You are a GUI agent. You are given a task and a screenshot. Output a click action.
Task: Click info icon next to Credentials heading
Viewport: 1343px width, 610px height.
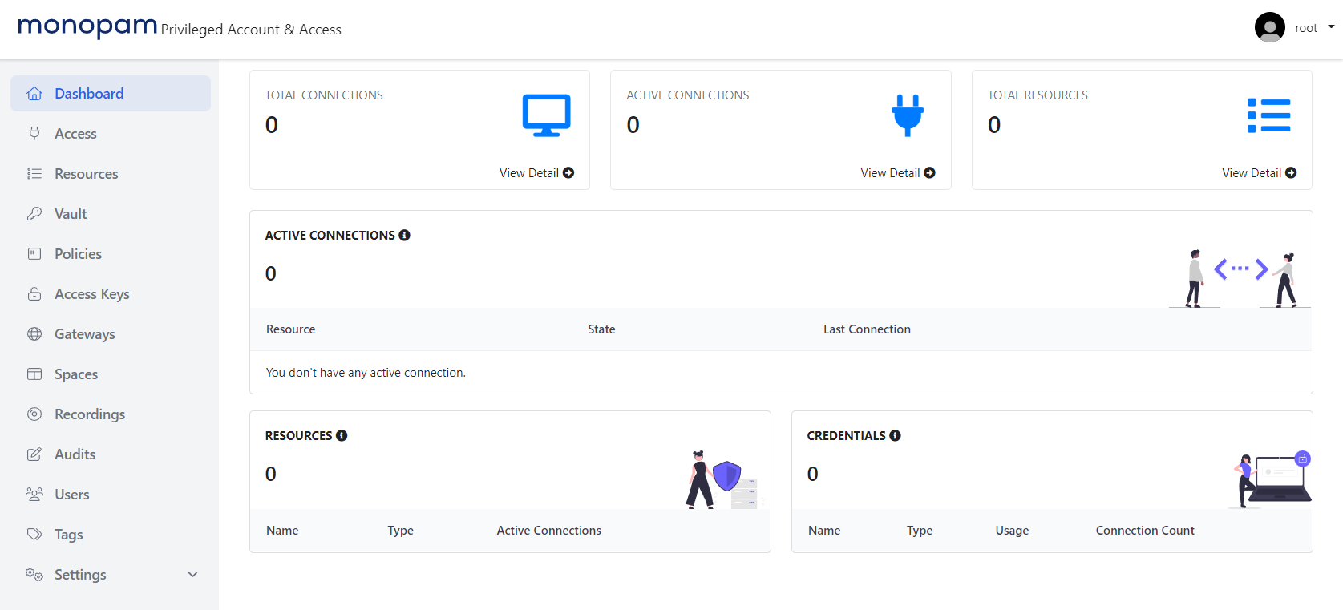tap(896, 435)
